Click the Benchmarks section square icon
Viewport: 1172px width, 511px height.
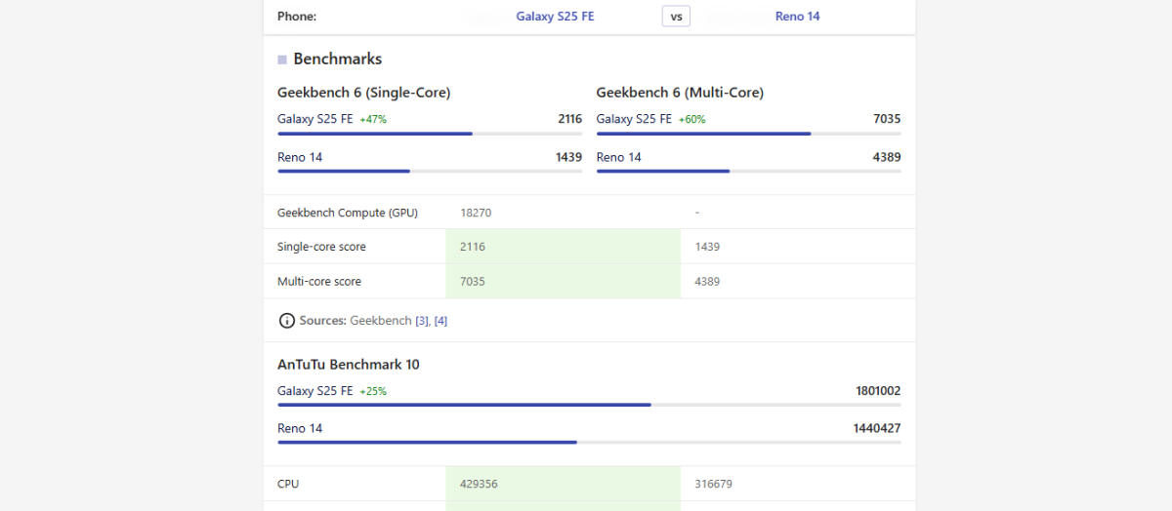click(x=282, y=60)
